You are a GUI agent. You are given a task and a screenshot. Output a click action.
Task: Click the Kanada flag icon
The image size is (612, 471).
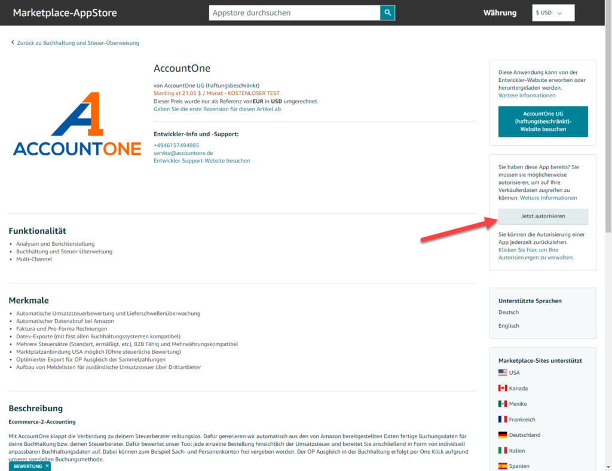coord(503,389)
